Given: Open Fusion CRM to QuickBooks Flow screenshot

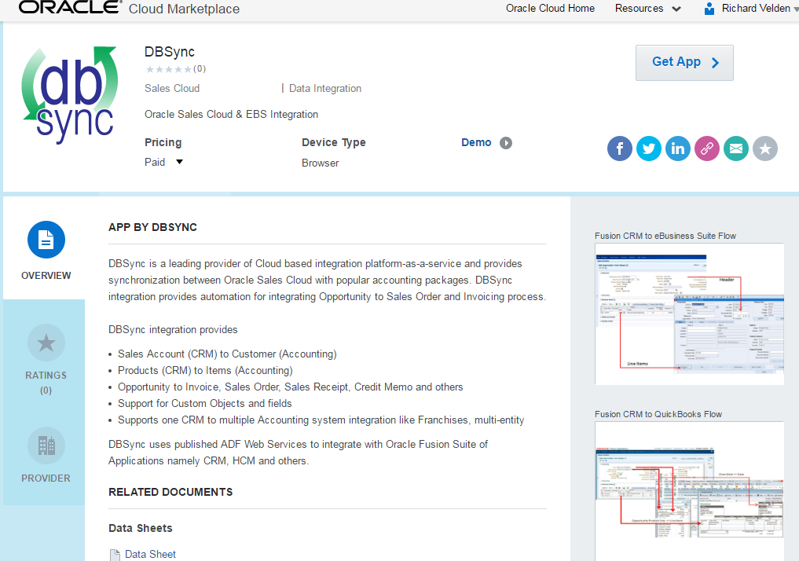Looking at the screenshot, I should [x=690, y=491].
